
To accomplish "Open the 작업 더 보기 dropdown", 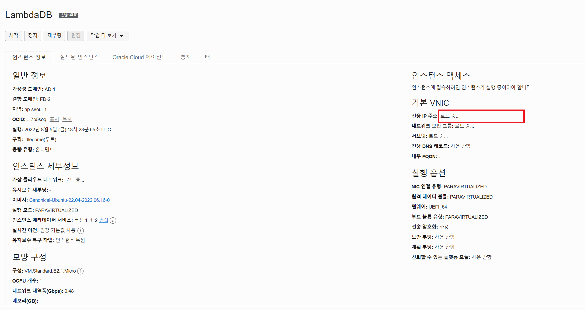I will tap(107, 36).
